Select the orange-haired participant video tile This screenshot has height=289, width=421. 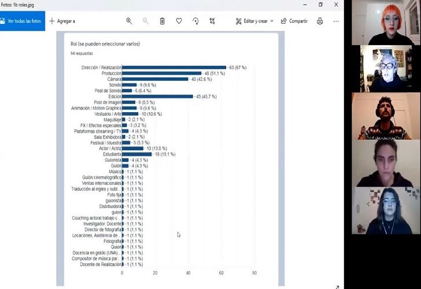(386, 23)
